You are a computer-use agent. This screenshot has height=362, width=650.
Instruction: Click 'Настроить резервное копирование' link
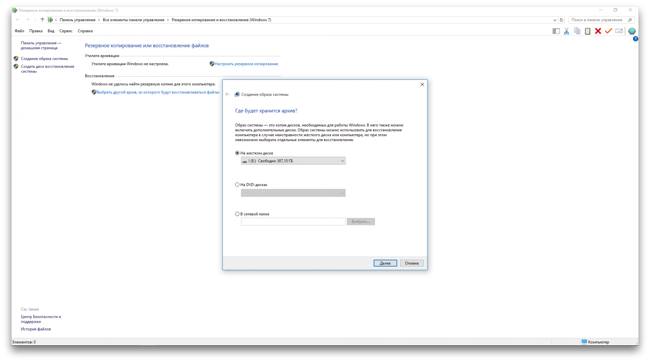click(x=246, y=64)
